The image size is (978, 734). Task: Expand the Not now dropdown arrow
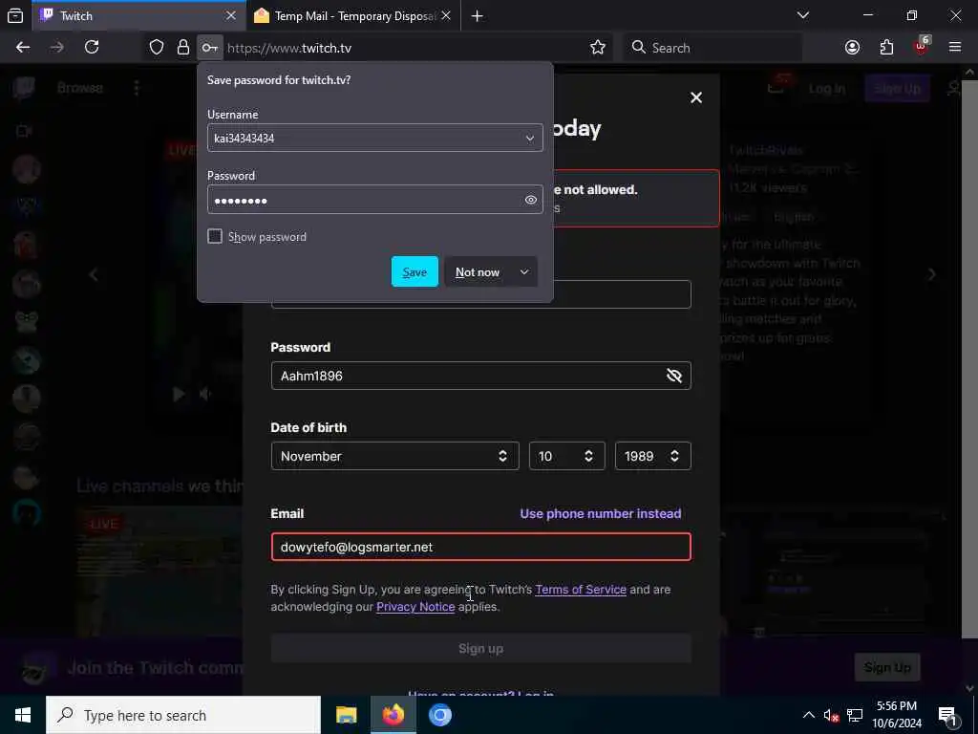pos(524,272)
